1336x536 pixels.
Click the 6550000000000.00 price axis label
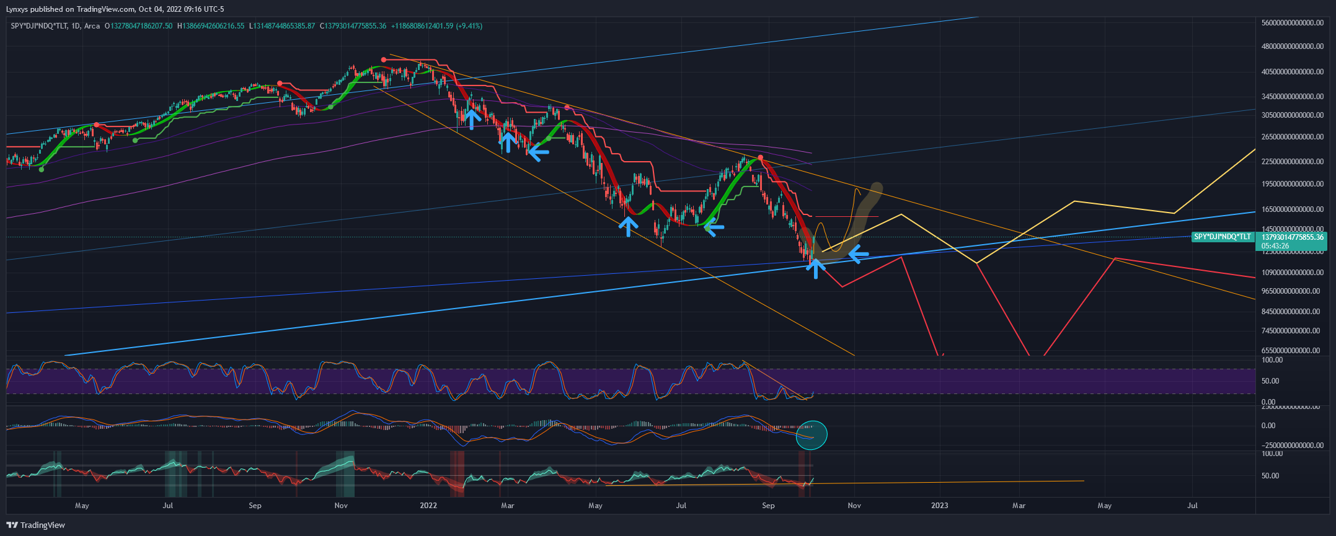(1291, 350)
